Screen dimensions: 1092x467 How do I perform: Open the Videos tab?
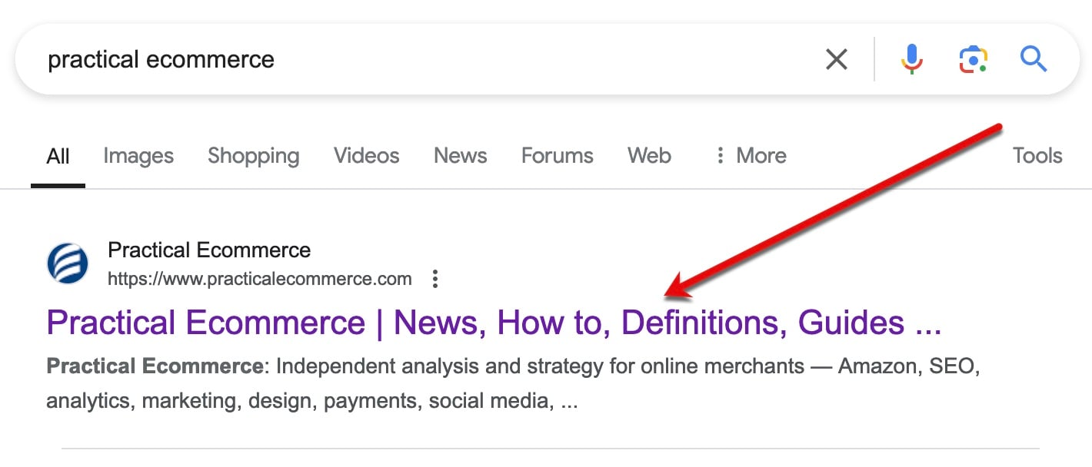[x=366, y=156]
